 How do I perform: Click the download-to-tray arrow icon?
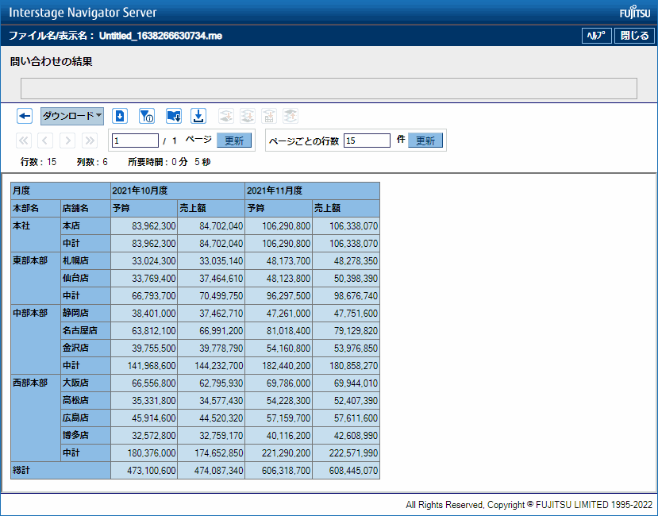[198, 116]
